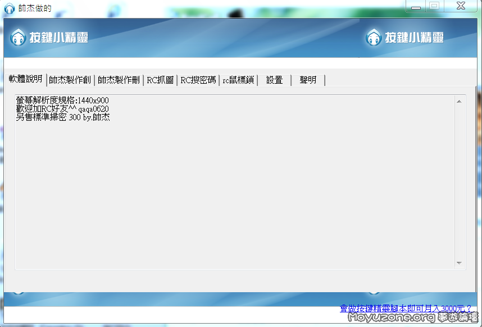Click the 按鍵小精靈 logo on the left banner

pos(49,38)
